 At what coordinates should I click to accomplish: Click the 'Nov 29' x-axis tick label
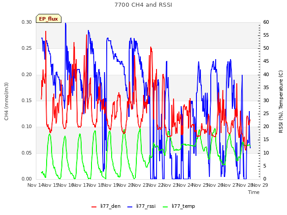pos(260,185)
